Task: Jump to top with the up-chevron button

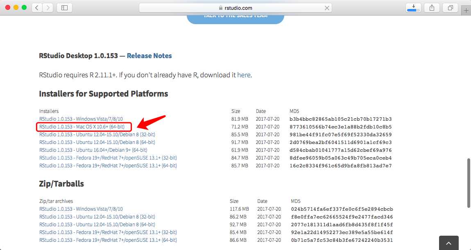Action: pyautogui.click(x=449, y=243)
